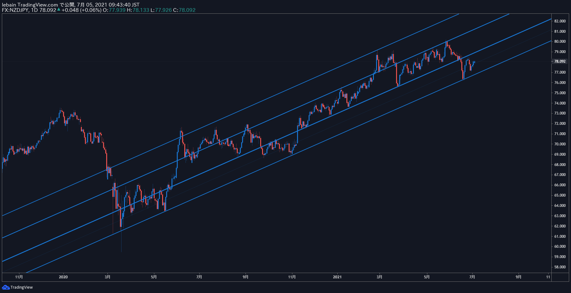Click the 80.000 price axis label

pos(560,42)
